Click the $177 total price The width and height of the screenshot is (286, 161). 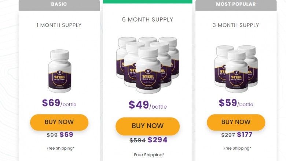245,135
